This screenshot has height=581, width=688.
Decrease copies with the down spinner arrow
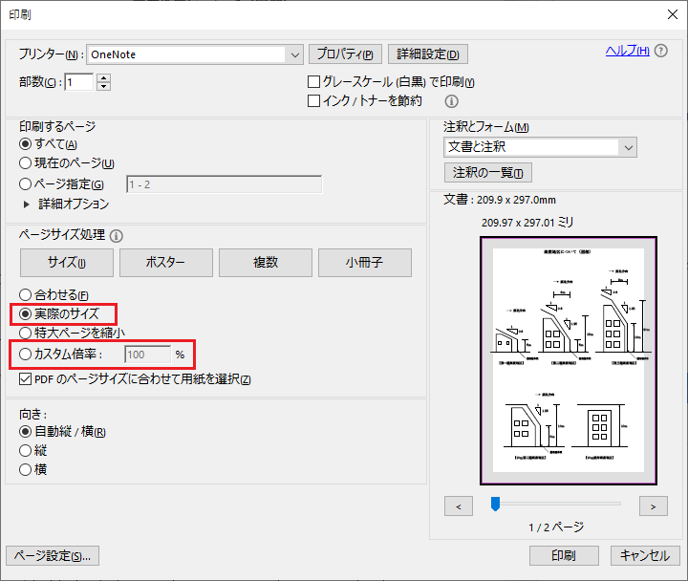click(103, 86)
